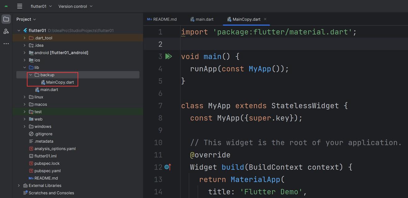Show more tool windows ellipsis

pyautogui.click(x=6, y=44)
